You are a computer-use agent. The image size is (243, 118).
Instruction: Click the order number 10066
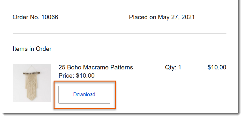click(x=50, y=17)
